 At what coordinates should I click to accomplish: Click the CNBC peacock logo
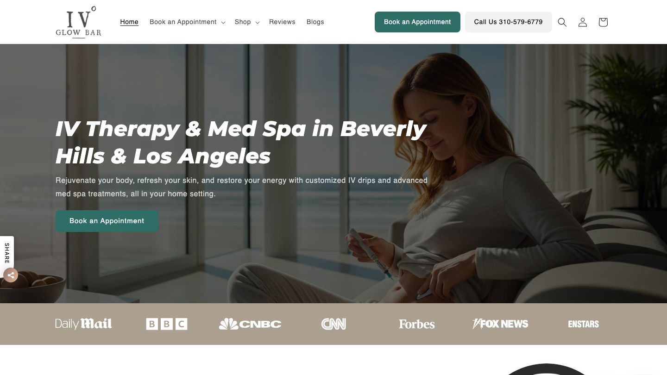point(250,324)
